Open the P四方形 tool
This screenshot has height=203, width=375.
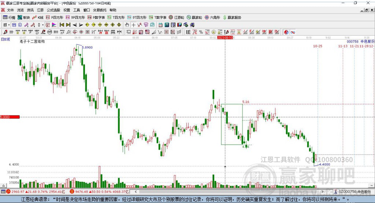click(55, 18)
